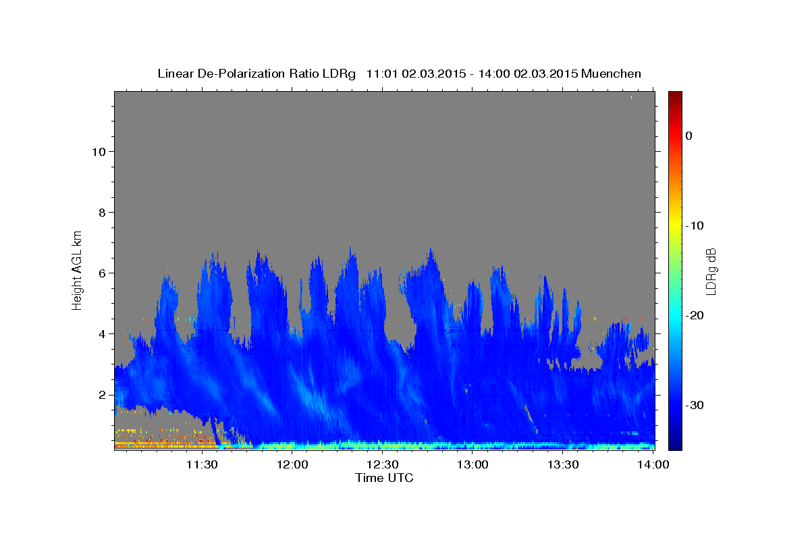
Task: Select the '13:30' time axis label
Action: click(563, 464)
